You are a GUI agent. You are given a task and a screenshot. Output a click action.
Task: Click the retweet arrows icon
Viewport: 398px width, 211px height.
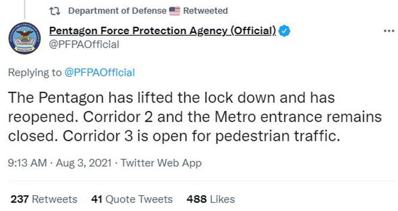coord(55,11)
